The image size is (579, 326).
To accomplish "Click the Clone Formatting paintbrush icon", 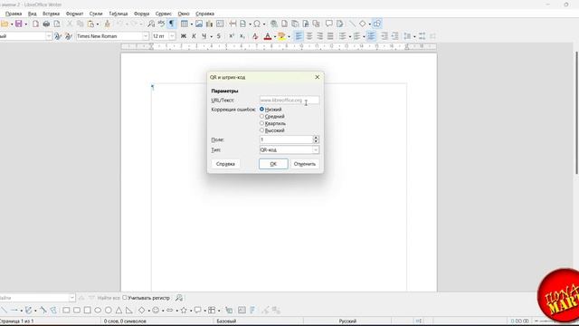I will (107, 24).
